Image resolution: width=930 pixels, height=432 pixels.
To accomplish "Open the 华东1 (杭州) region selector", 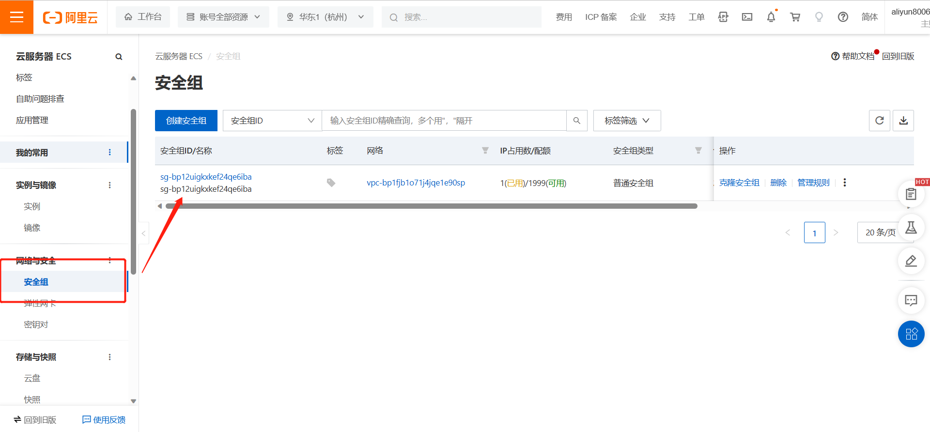I will click(325, 17).
